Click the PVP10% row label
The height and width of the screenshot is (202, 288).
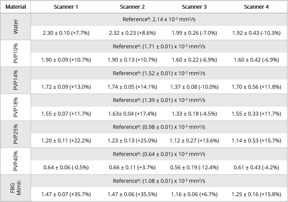(16, 53)
